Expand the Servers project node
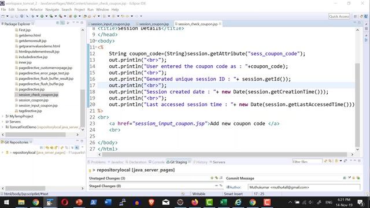 pos(2,122)
